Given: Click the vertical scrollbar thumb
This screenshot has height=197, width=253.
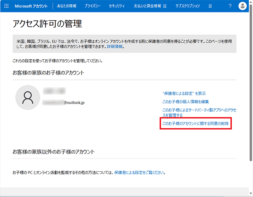Looking at the screenshot, I should pyautogui.click(x=251, y=82).
